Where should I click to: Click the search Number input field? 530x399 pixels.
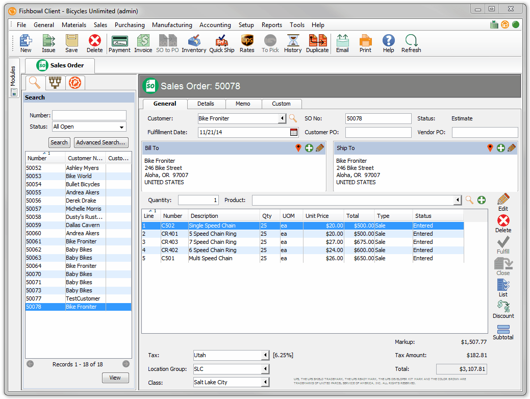(89, 115)
